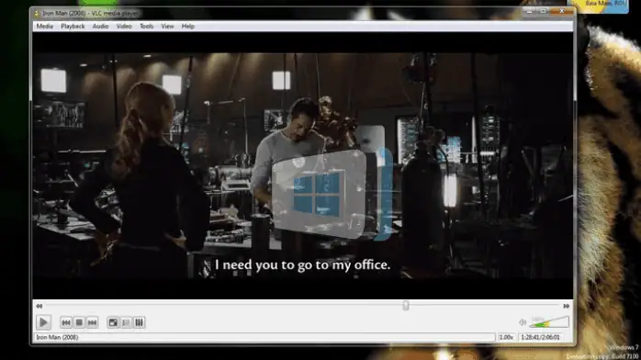Screen dimensions: 641x360
Task: Open extended settings equalizer icon
Action: 139,322
